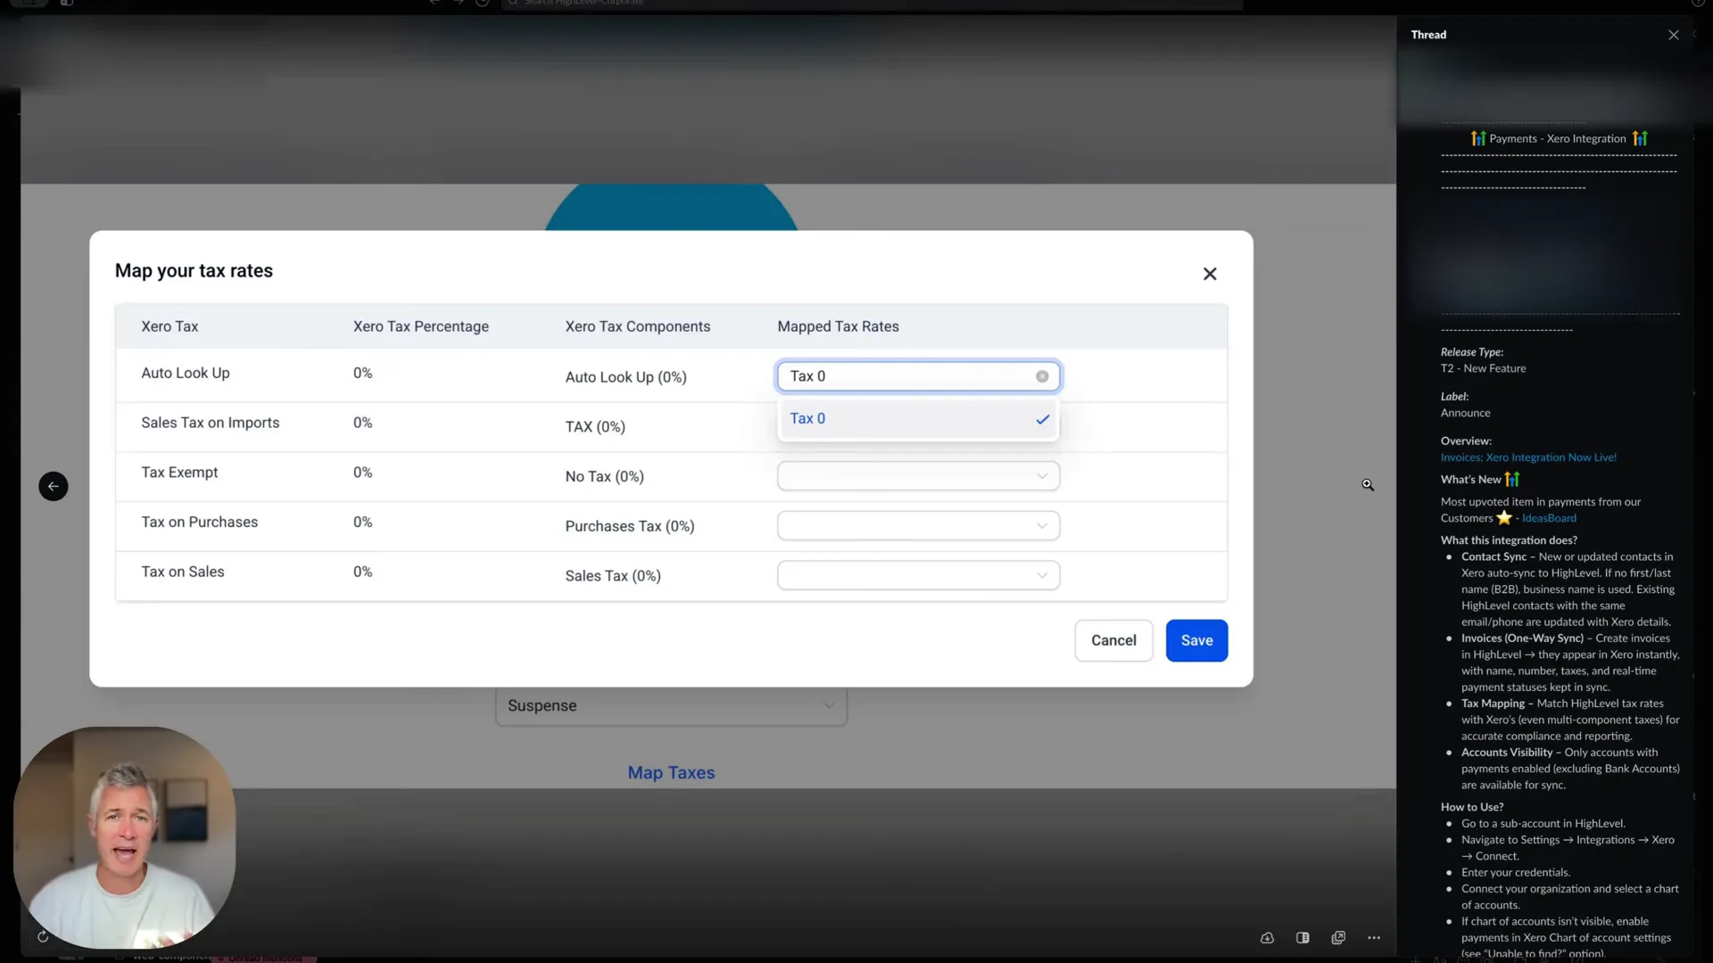Click the Purchases Tax (0%) component text

(630, 526)
